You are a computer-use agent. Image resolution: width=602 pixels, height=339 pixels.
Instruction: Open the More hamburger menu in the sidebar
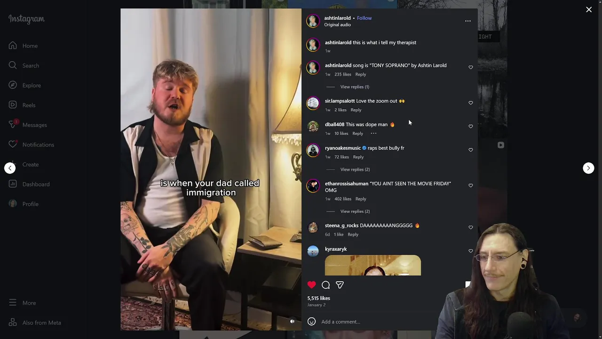13,303
